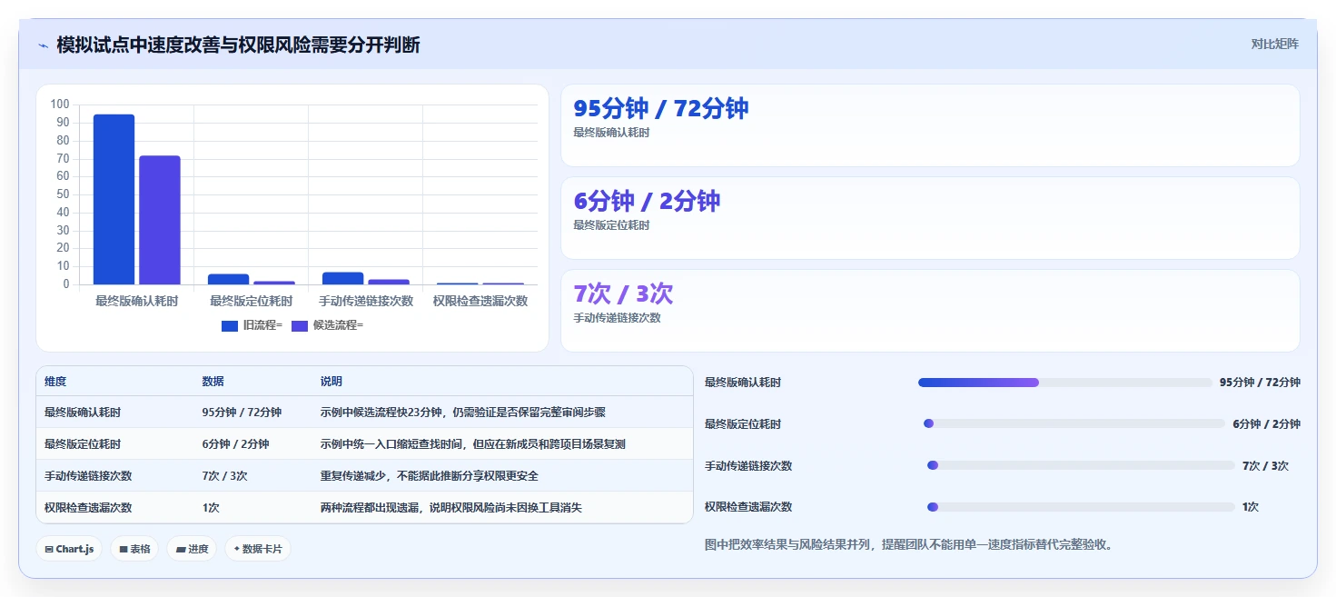Click the large 6分钟 / 2分钟 card value
Screen dimensions: 1336x597
(x=647, y=201)
